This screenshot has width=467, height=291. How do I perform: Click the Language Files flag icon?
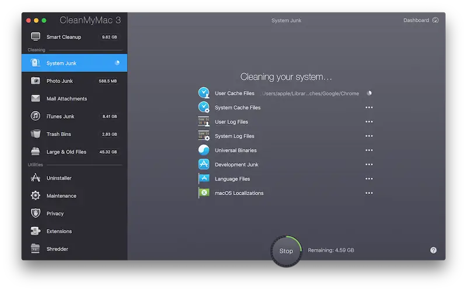204,179
